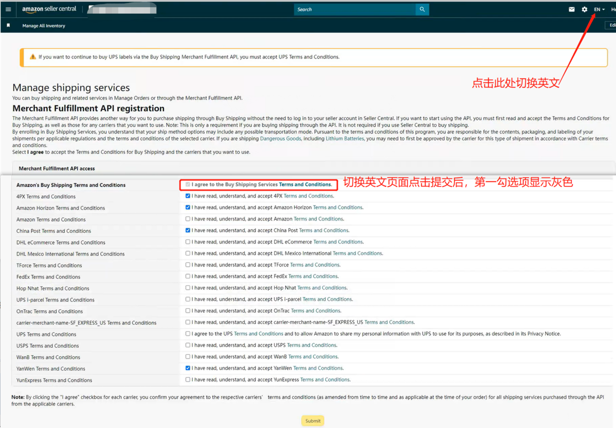This screenshot has width=616, height=428.
Task: Open the Lithium Batteries link
Action: coord(345,139)
